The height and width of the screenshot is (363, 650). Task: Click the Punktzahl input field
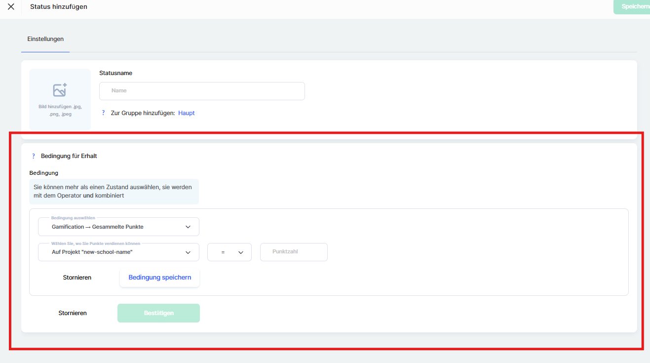(x=294, y=252)
